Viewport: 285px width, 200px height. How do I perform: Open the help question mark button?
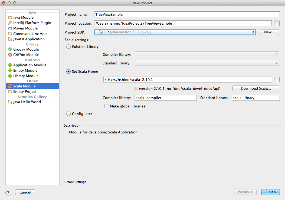click(x=8, y=192)
